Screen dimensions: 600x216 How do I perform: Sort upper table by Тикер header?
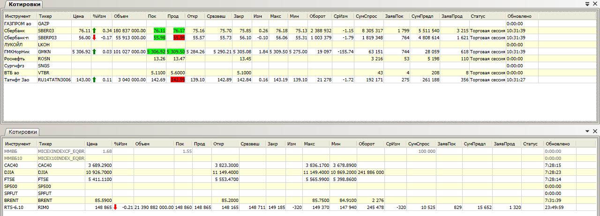pyautogui.click(x=54, y=16)
